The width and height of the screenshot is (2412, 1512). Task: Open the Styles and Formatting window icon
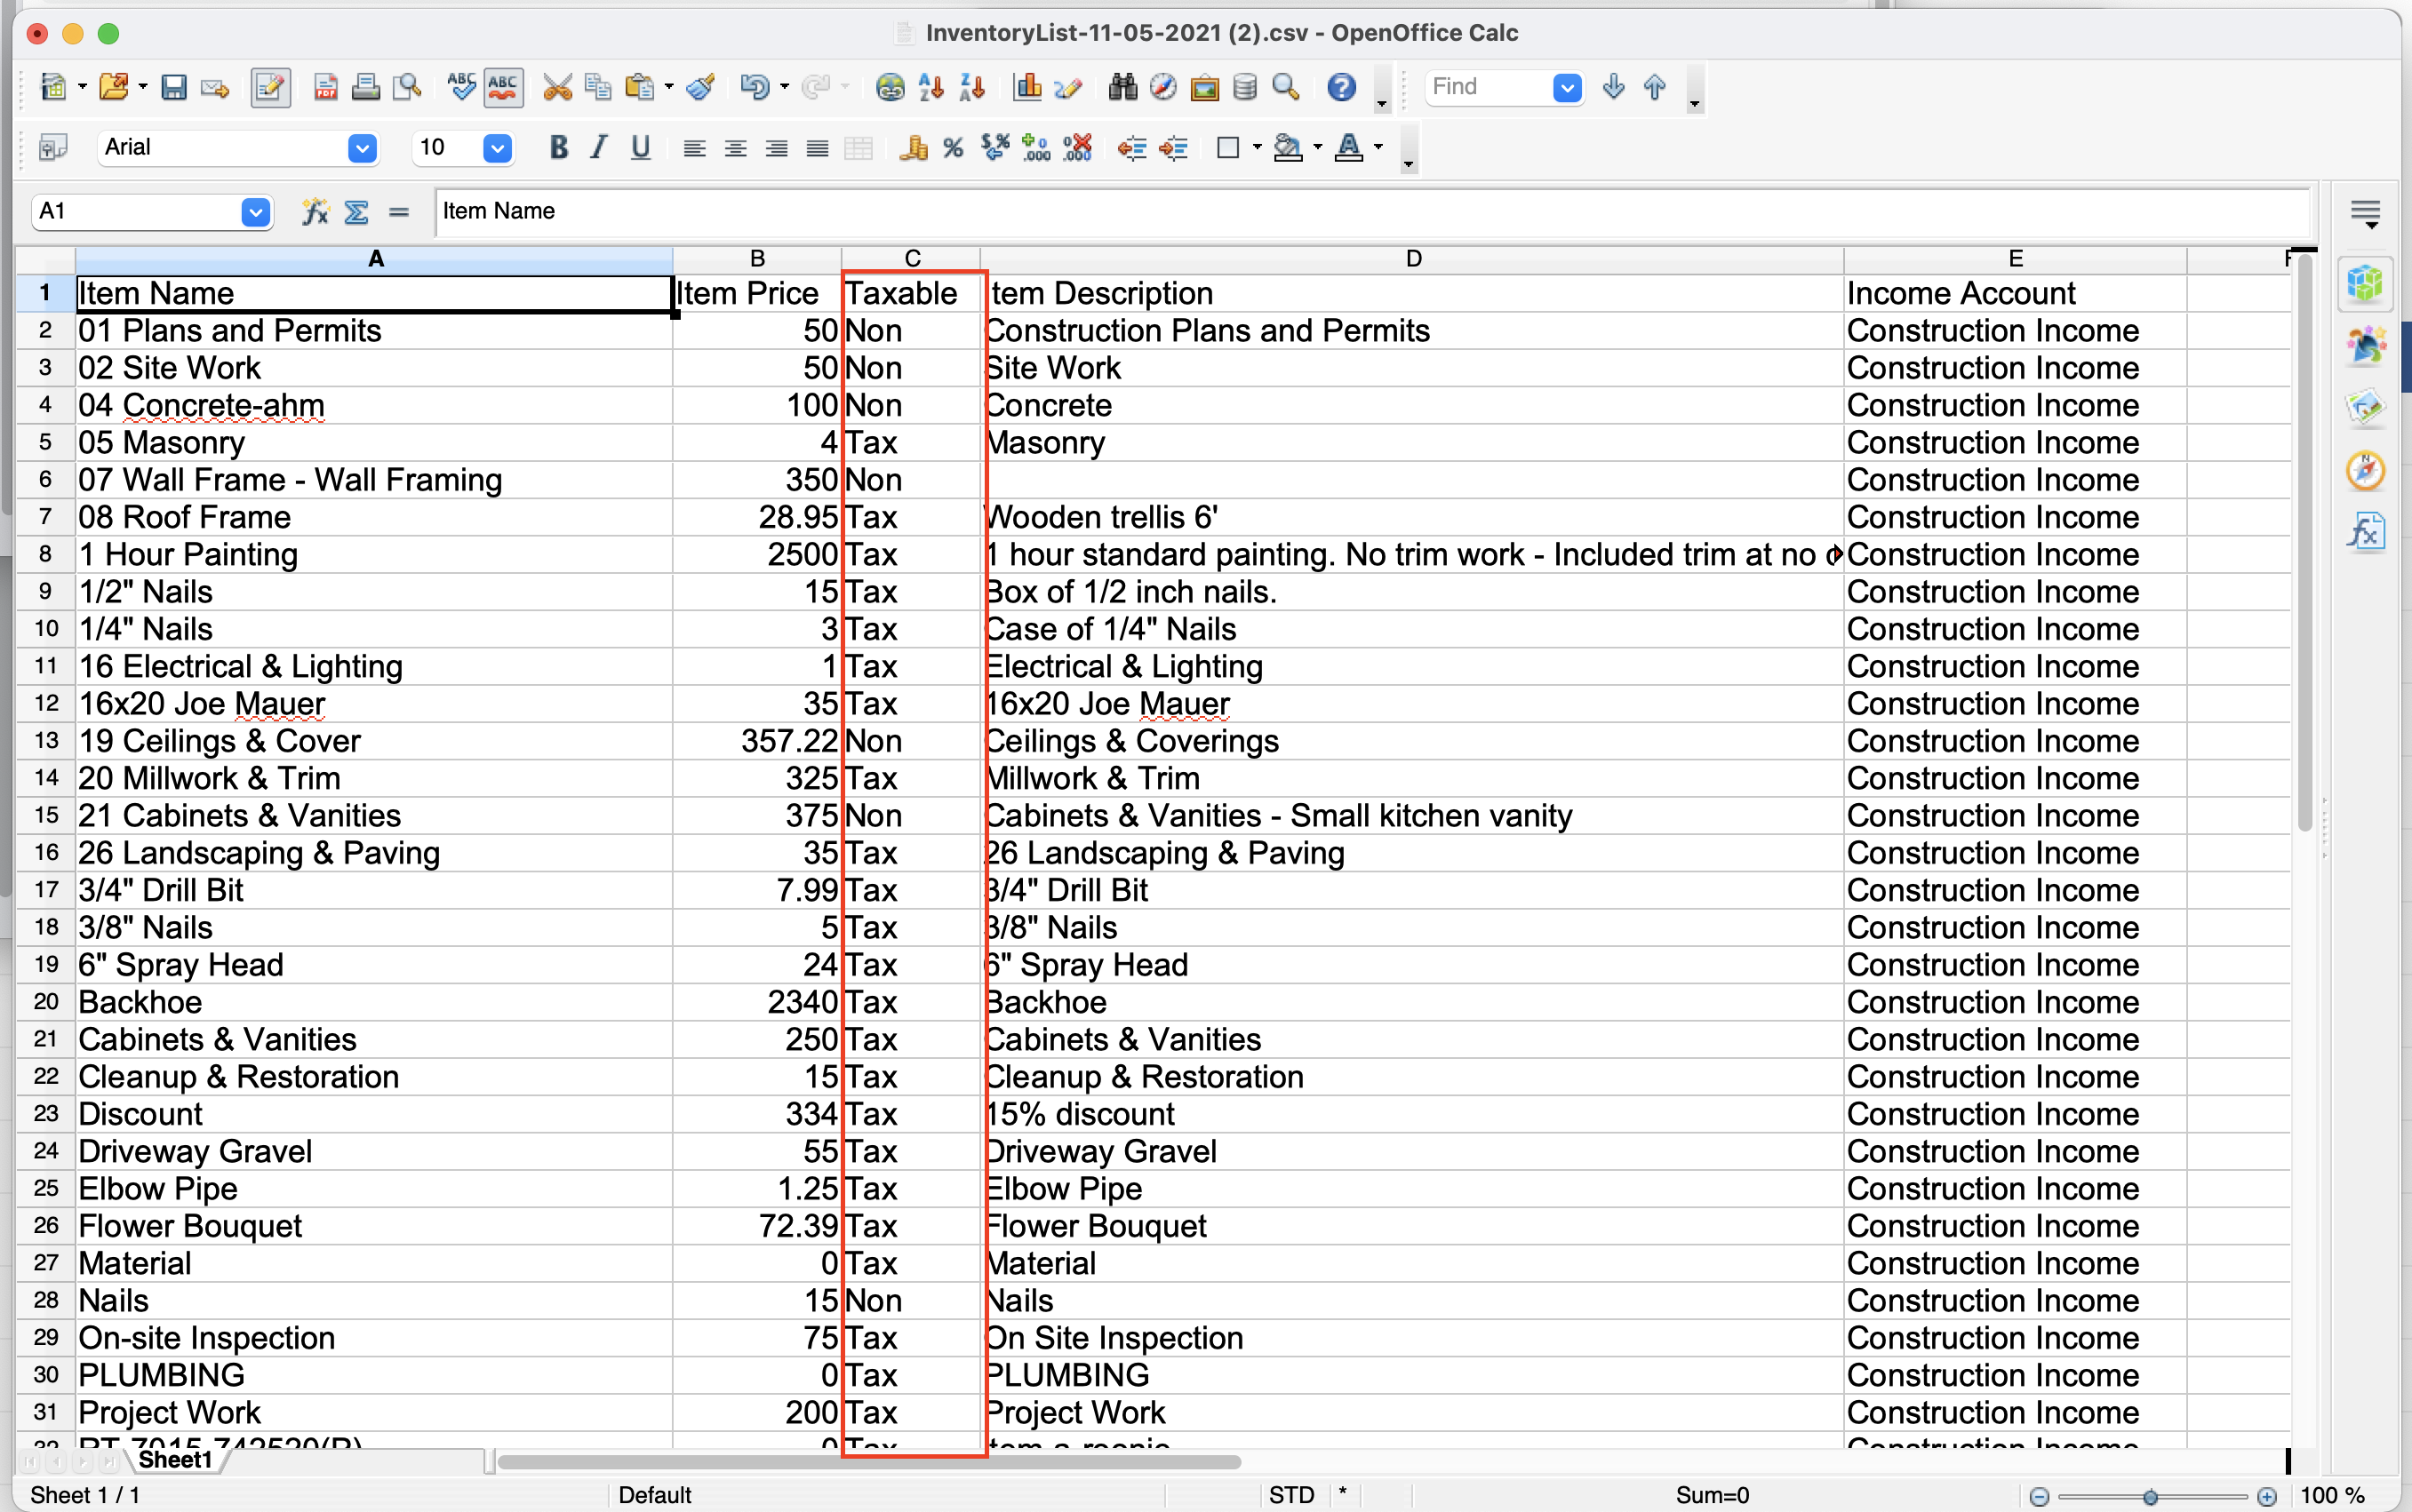(52, 148)
